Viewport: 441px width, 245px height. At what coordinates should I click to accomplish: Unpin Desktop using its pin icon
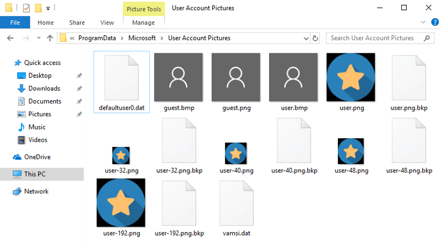[79, 75]
